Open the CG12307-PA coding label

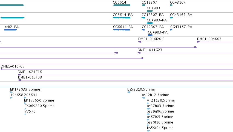(x=153, y=27)
